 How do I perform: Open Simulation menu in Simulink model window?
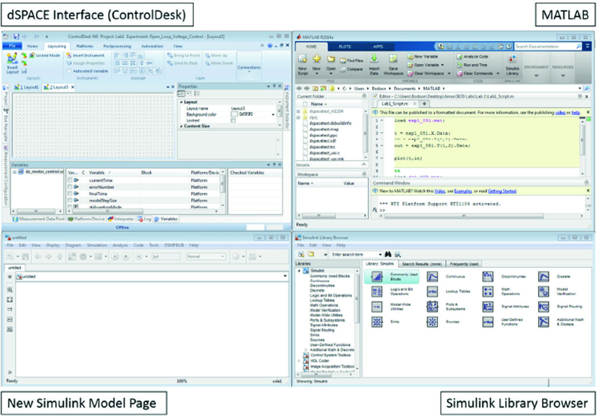point(97,245)
